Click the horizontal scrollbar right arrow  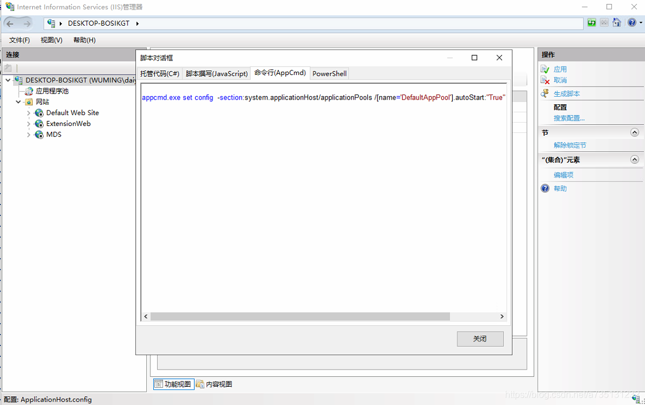502,316
